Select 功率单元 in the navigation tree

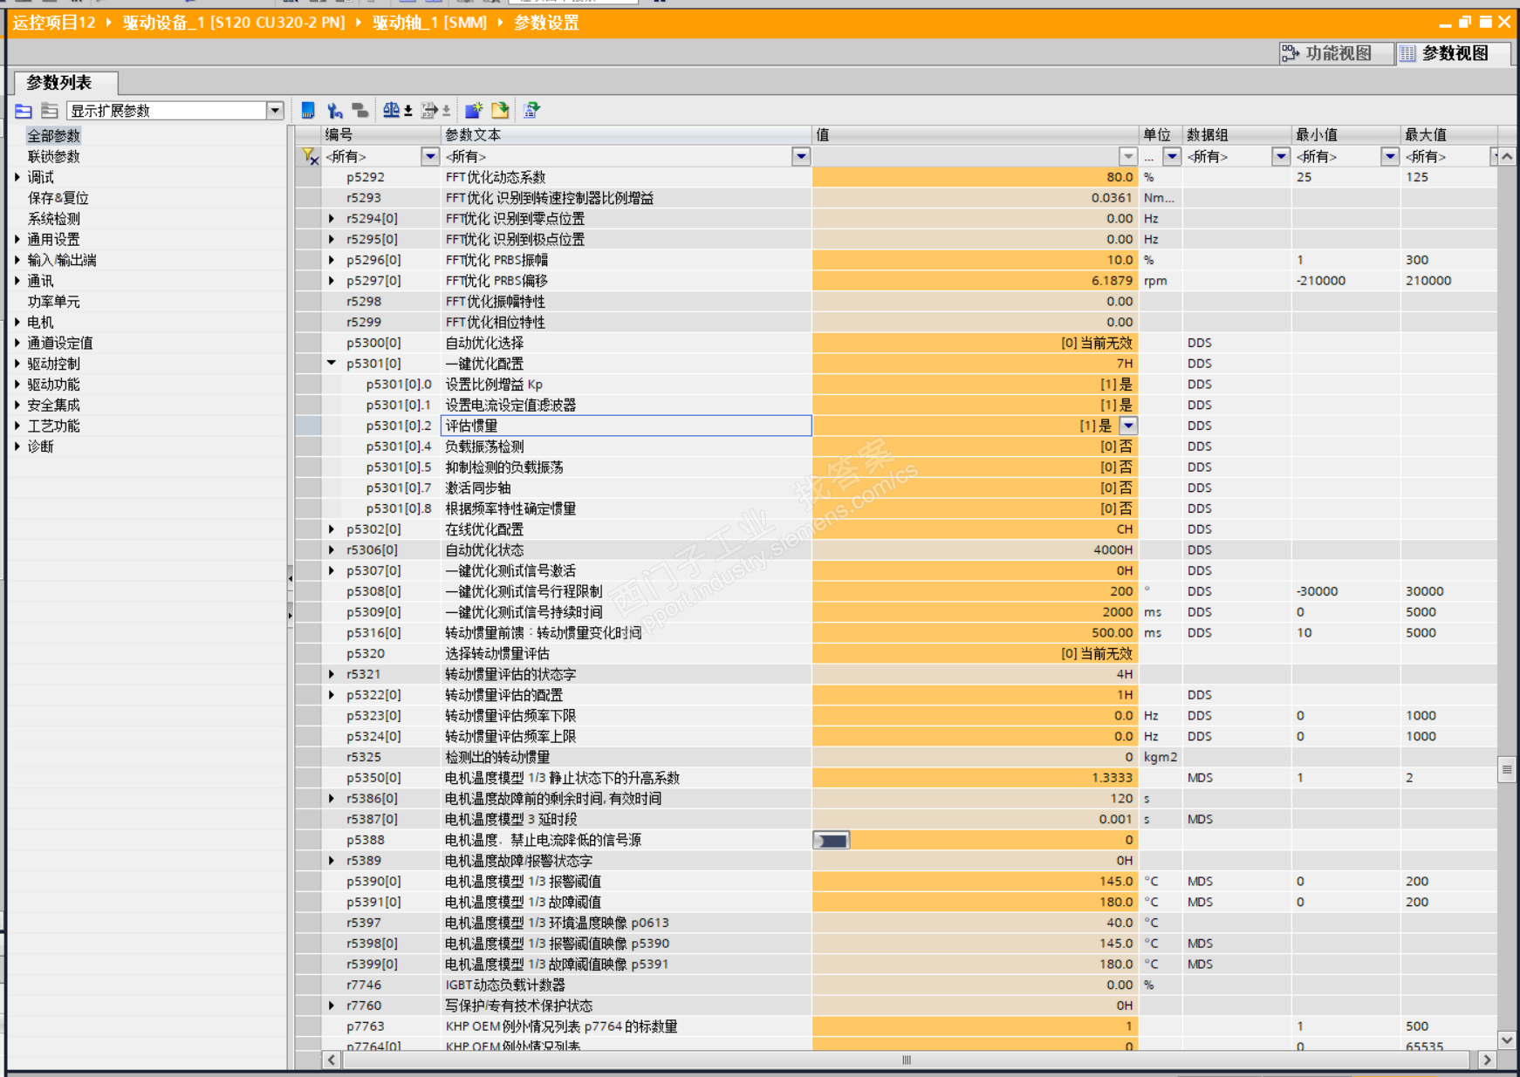[53, 302]
